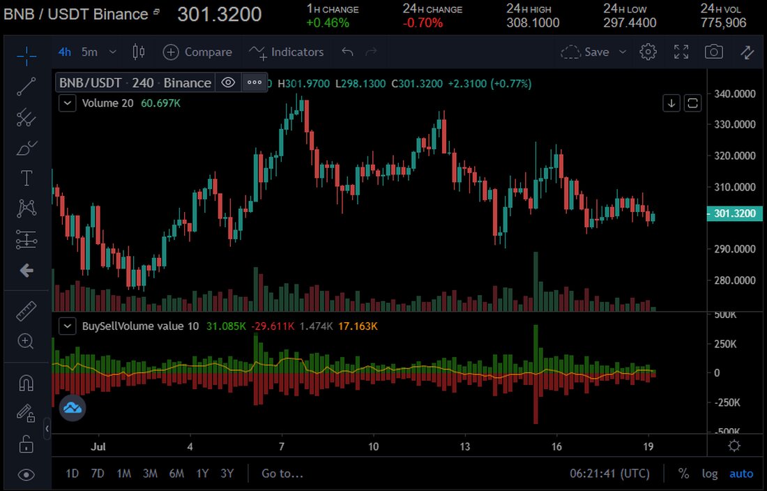Click the left arrow icon tool

pos(26,271)
